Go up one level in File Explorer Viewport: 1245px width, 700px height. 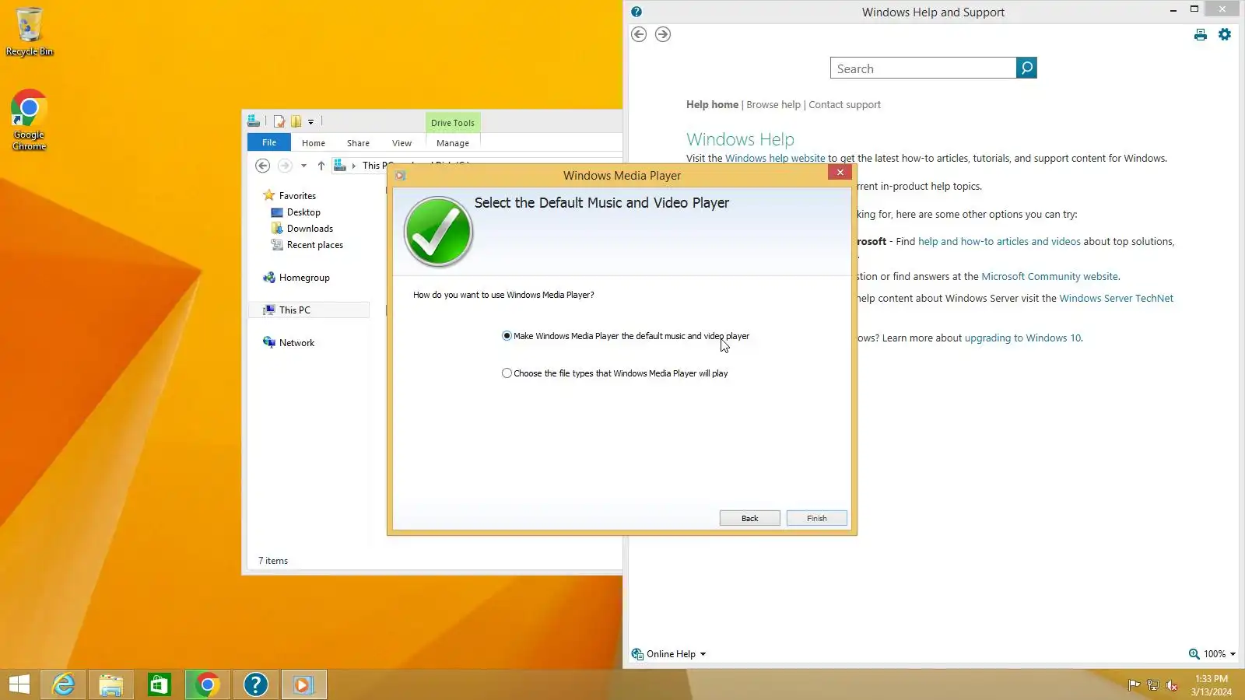coord(321,166)
